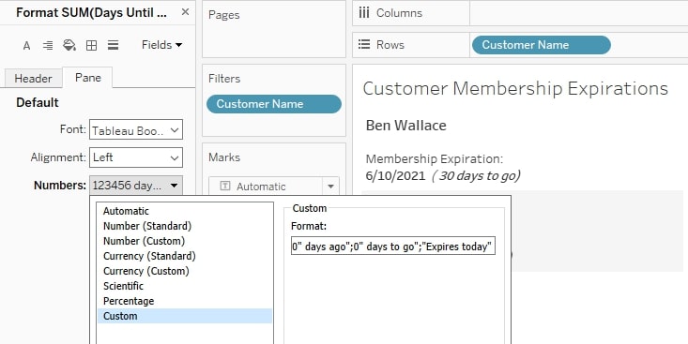Open the Fields dropdown menu
The height and width of the screenshot is (344, 688).
coord(161,45)
